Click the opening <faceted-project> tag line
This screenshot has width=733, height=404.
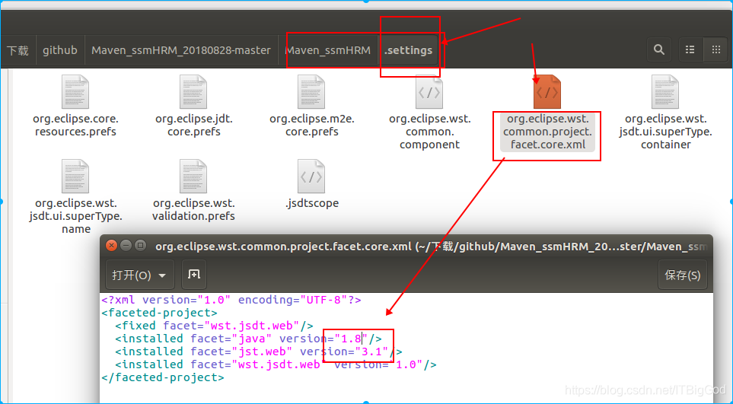pyautogui.click(x=159, y=313)
